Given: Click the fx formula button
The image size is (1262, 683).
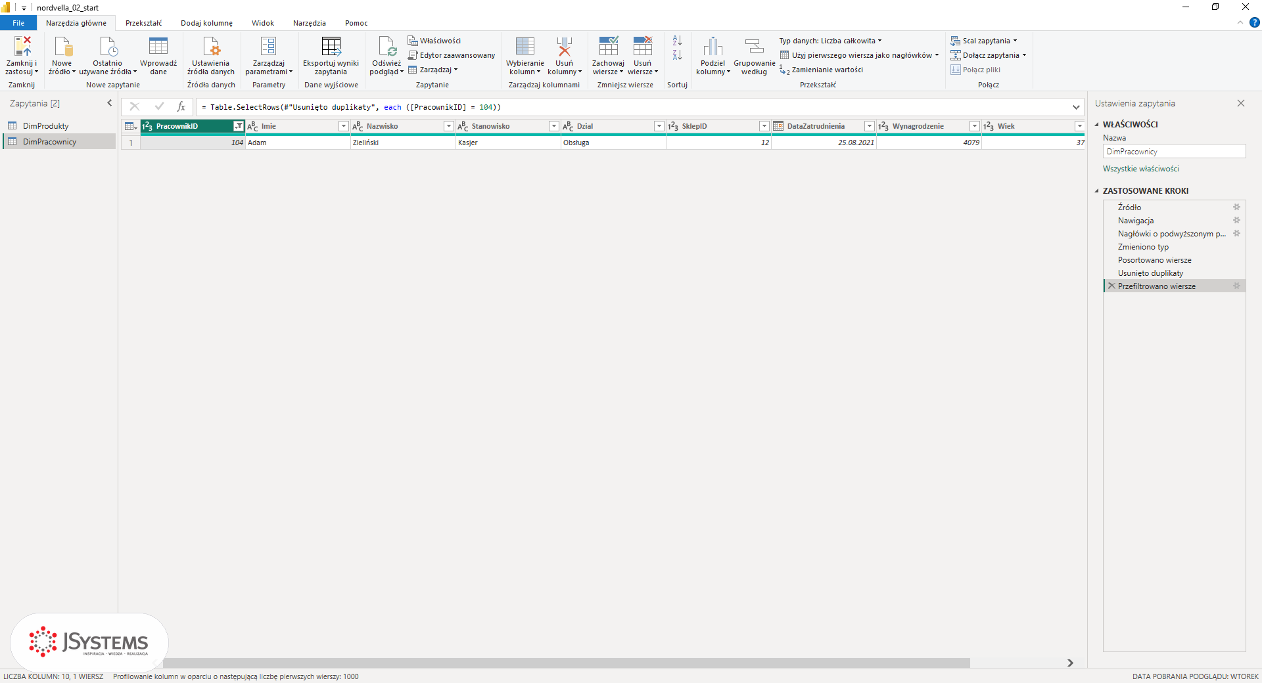Looking at the screenshot, I should click(181, 106).
